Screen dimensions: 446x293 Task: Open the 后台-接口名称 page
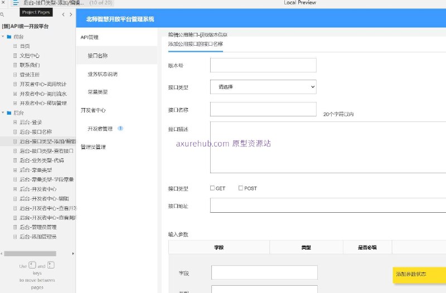click(x=36, y=132)
